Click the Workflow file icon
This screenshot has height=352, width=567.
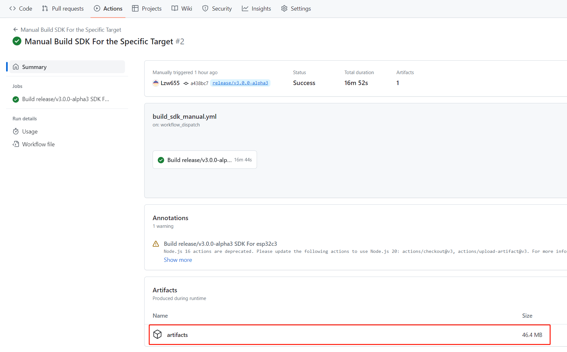(x=16, y=144)
